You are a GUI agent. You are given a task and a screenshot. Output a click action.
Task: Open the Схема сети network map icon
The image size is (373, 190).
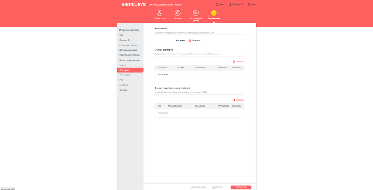[x=159, y=13]
